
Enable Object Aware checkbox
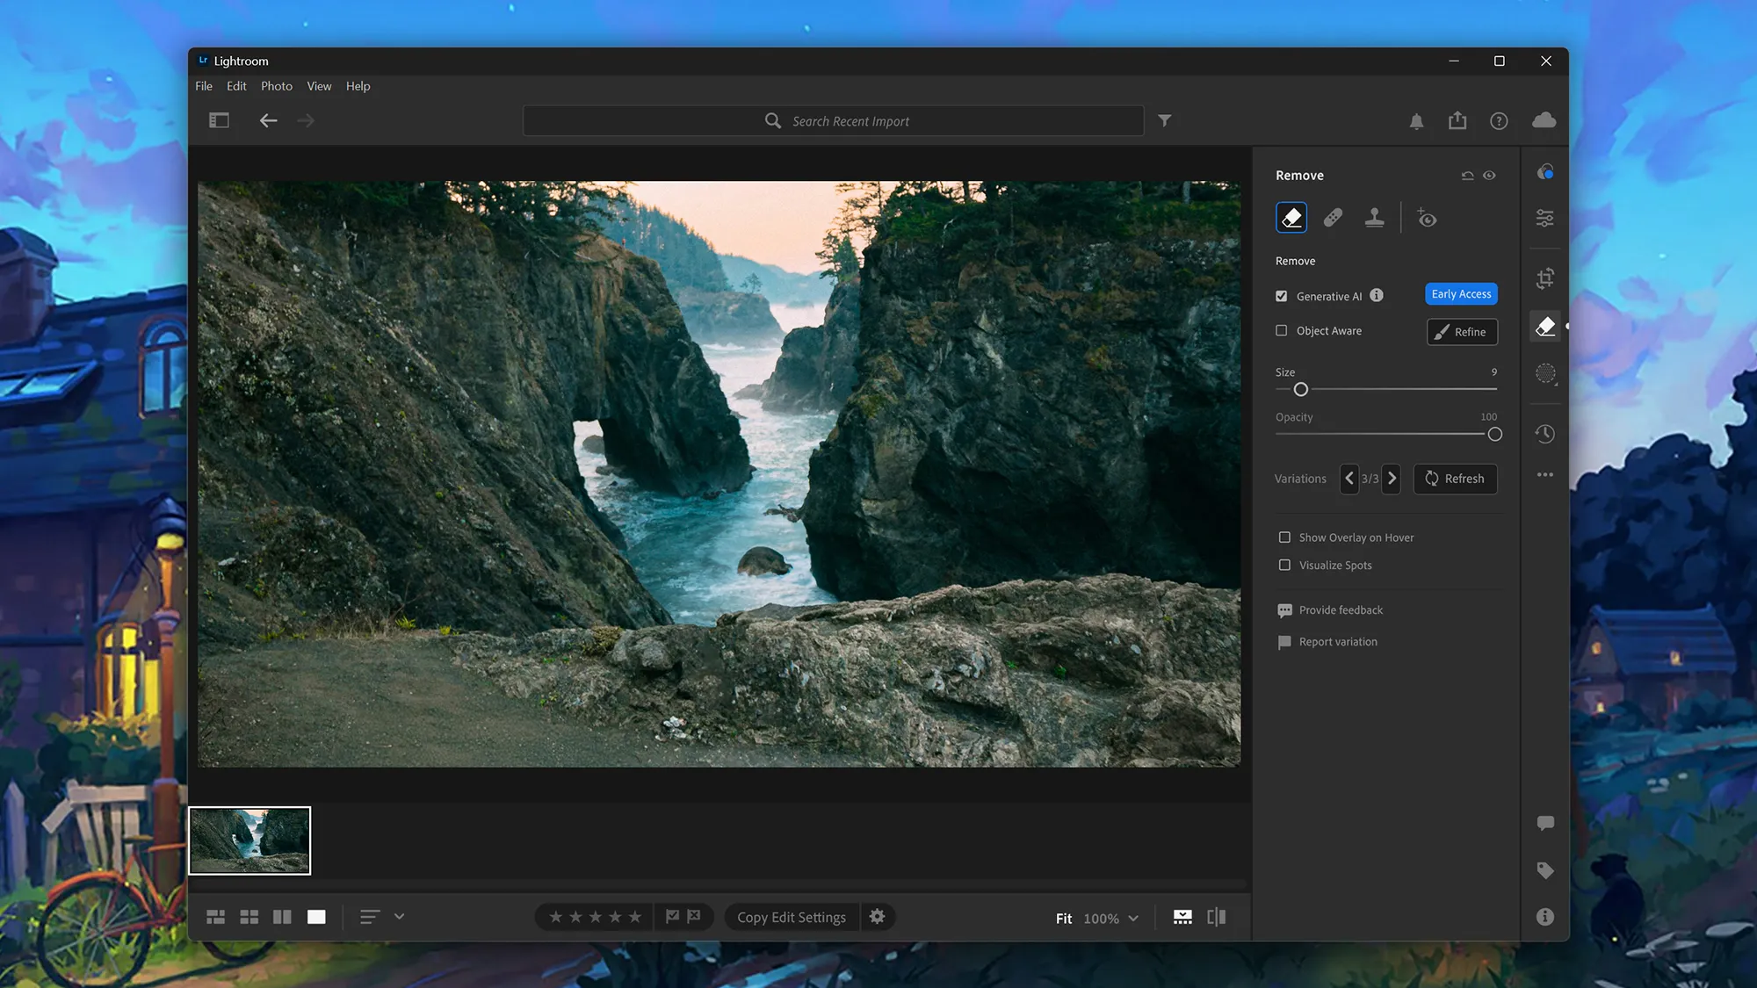1282,331
